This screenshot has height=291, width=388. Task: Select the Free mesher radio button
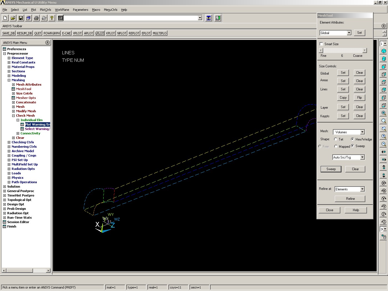click(320, 146)
